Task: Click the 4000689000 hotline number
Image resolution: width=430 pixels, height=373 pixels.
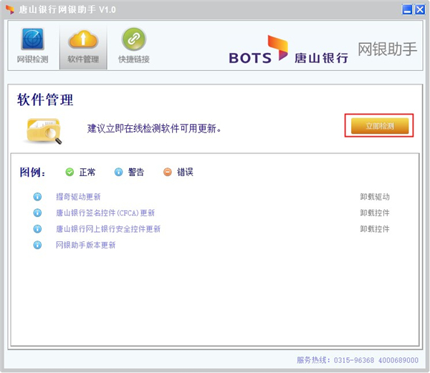Action: [398, 360]
